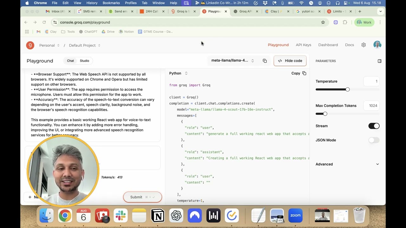406x228 pixels.
Task: Reload the page
Action: point(44,22)
